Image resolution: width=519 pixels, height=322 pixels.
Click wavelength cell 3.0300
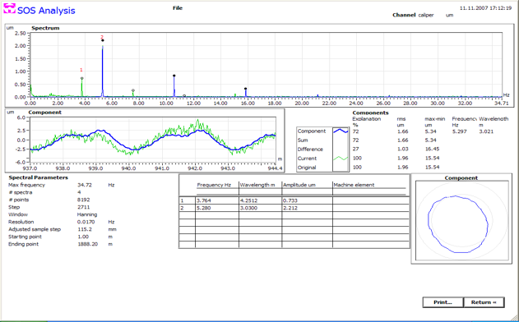[x=260, y=208]
